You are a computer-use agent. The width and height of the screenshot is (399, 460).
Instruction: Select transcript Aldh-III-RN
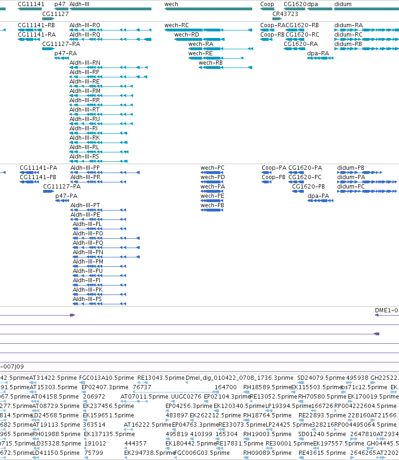109,68
